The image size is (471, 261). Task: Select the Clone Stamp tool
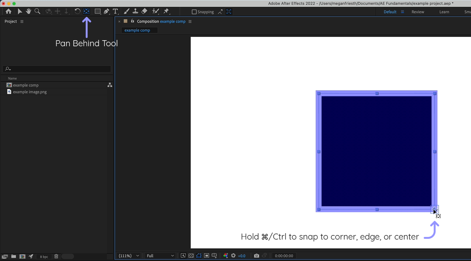[x=135, y=11]
